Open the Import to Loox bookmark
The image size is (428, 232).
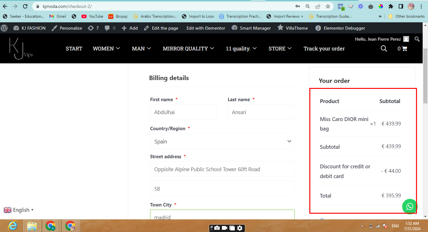[198, 16]
